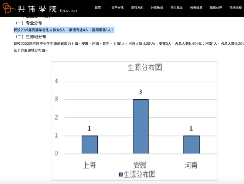This screenshot has width=244, height=184.
Task: Open the 首页 home menu item
Action: (x=98, y=8)
